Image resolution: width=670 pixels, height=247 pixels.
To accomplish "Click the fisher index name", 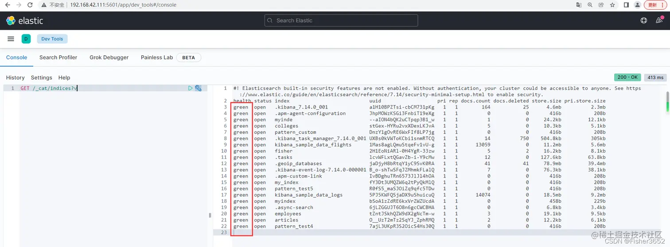I will point(284,151).
